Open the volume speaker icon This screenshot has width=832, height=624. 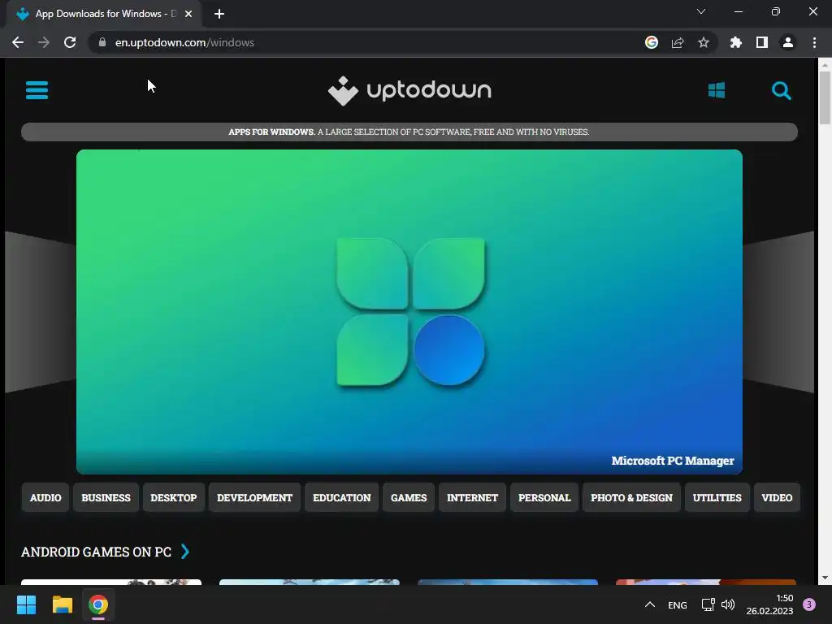click(728, 604)
